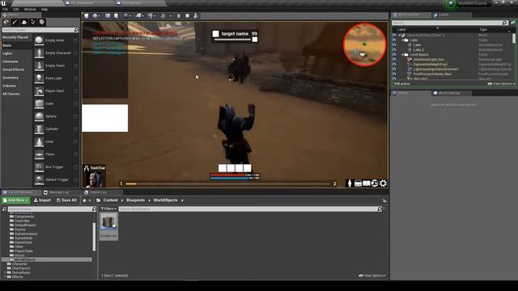Open the Filters dropdown in Content Browser
Viewport: 518px width, 291px height.
point(108,209)
